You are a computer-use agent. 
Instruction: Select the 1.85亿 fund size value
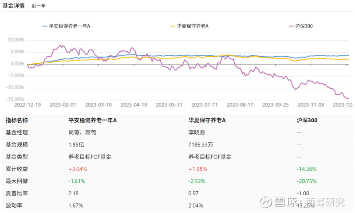tap(76, 144)
